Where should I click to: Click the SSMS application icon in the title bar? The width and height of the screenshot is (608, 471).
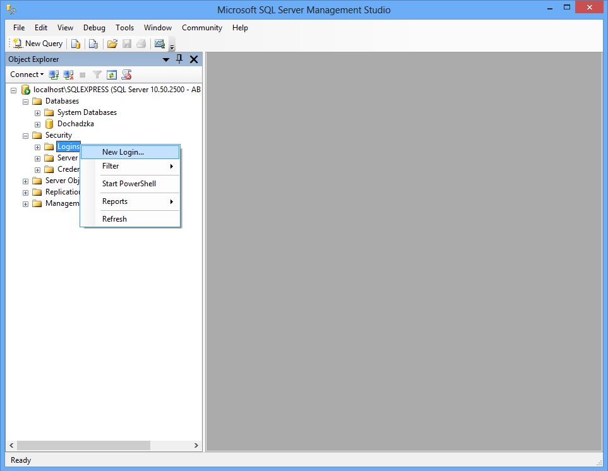click(11, 9)
